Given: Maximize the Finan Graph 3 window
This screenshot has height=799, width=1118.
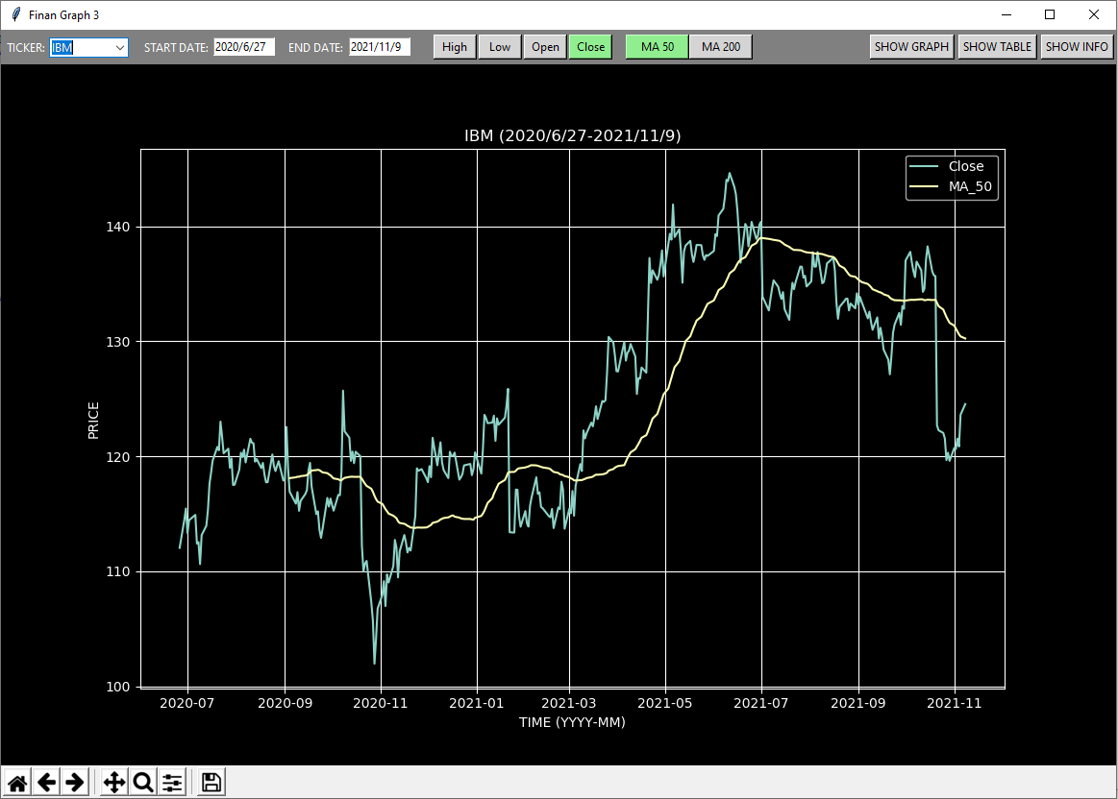Looking at the screenshot, I should tap(1050, 14).
